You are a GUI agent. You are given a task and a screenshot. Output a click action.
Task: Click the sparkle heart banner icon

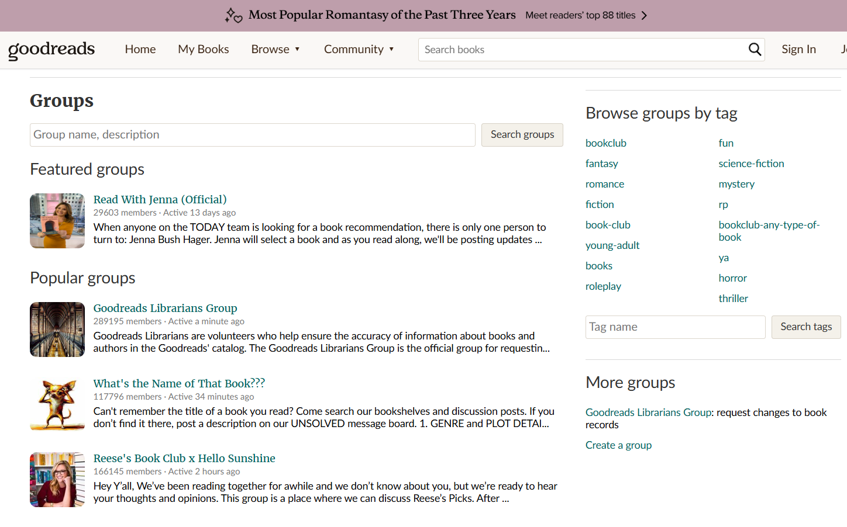[233, 15]
